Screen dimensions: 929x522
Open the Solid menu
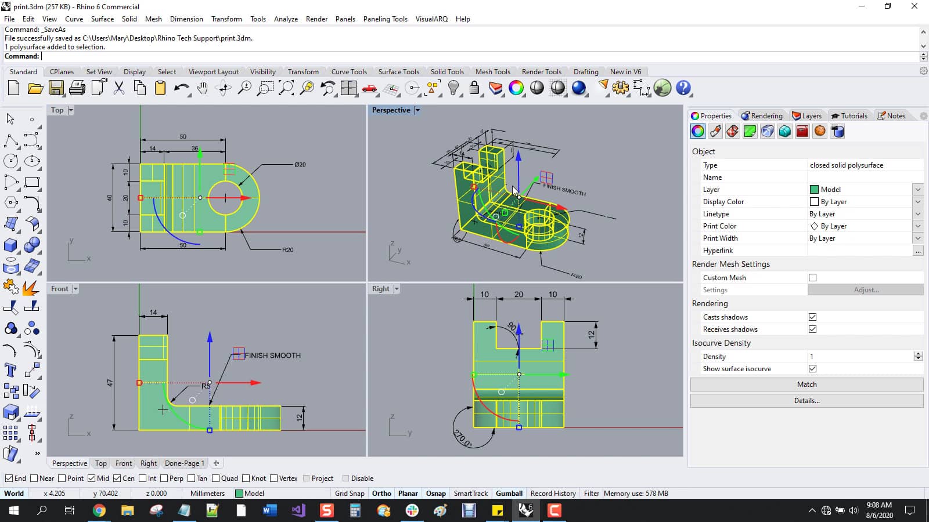(x=129, y=19)
